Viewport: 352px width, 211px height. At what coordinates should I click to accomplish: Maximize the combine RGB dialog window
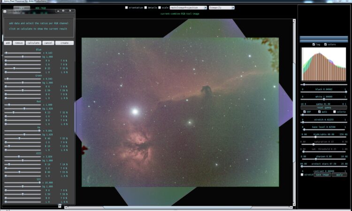(x=63, y=11)
